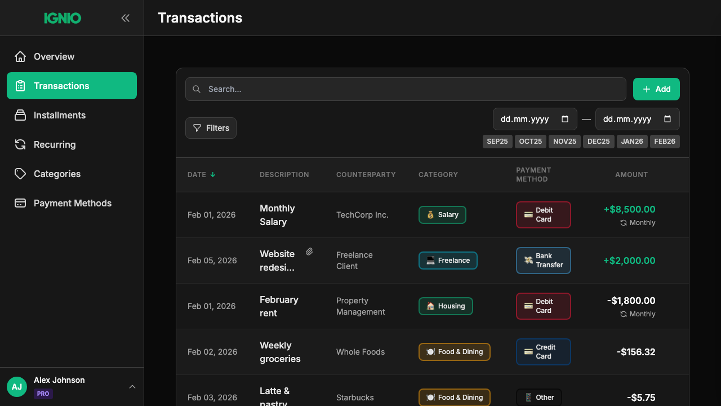721x406 pixels.
Task: Click the Website redesi... description
Action: (277, 261)
